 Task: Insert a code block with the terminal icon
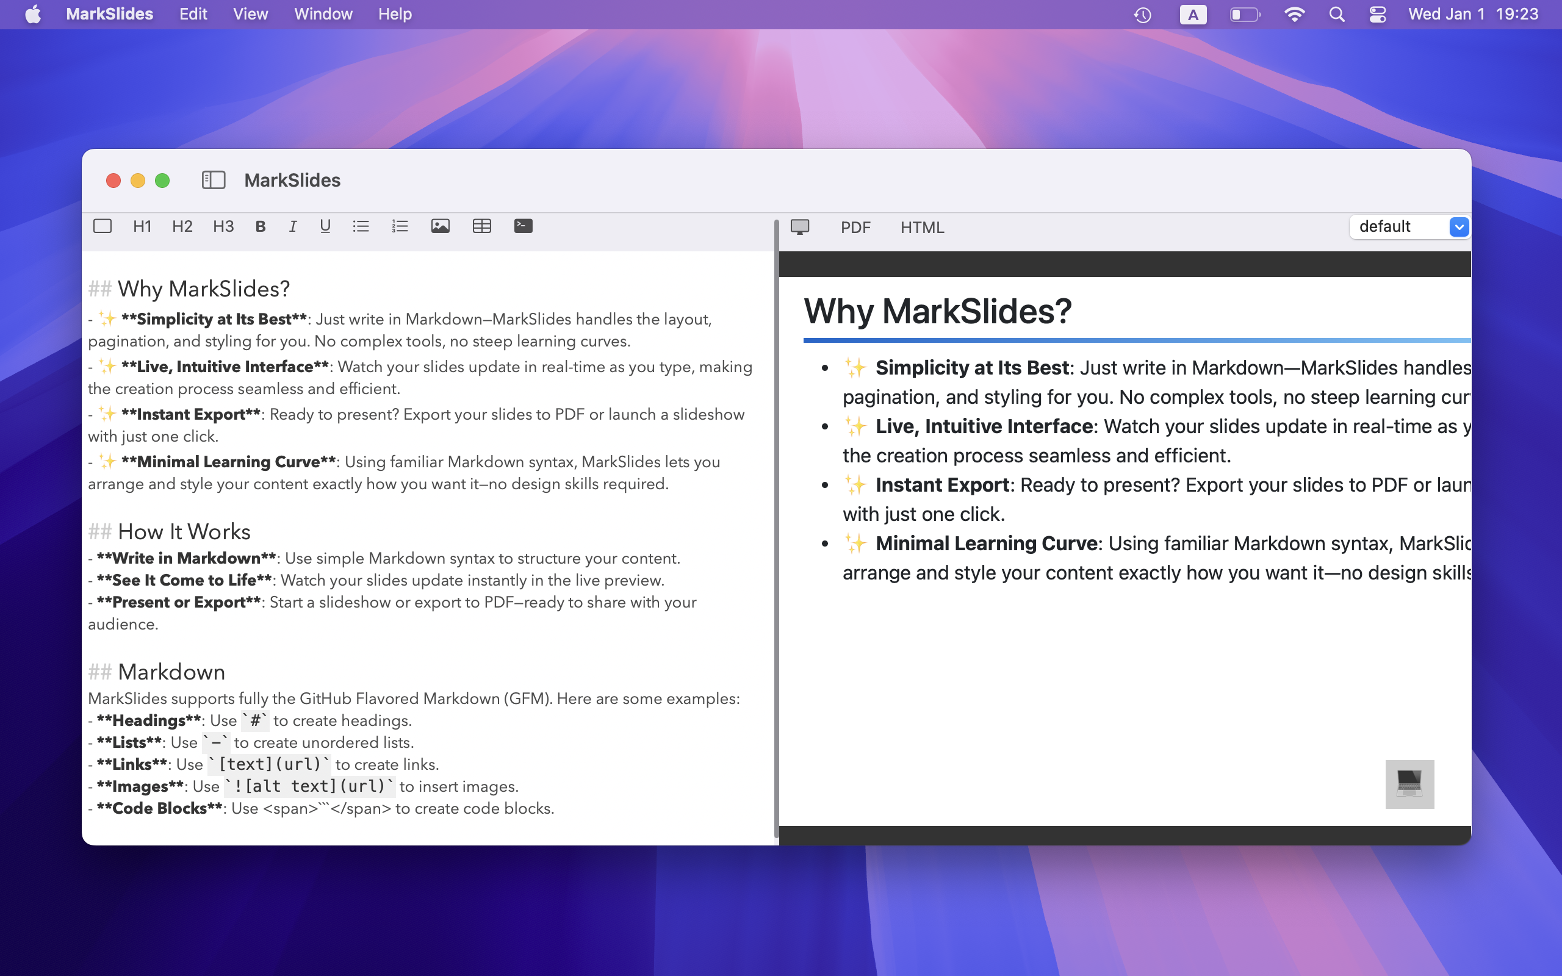pos(524,226)
